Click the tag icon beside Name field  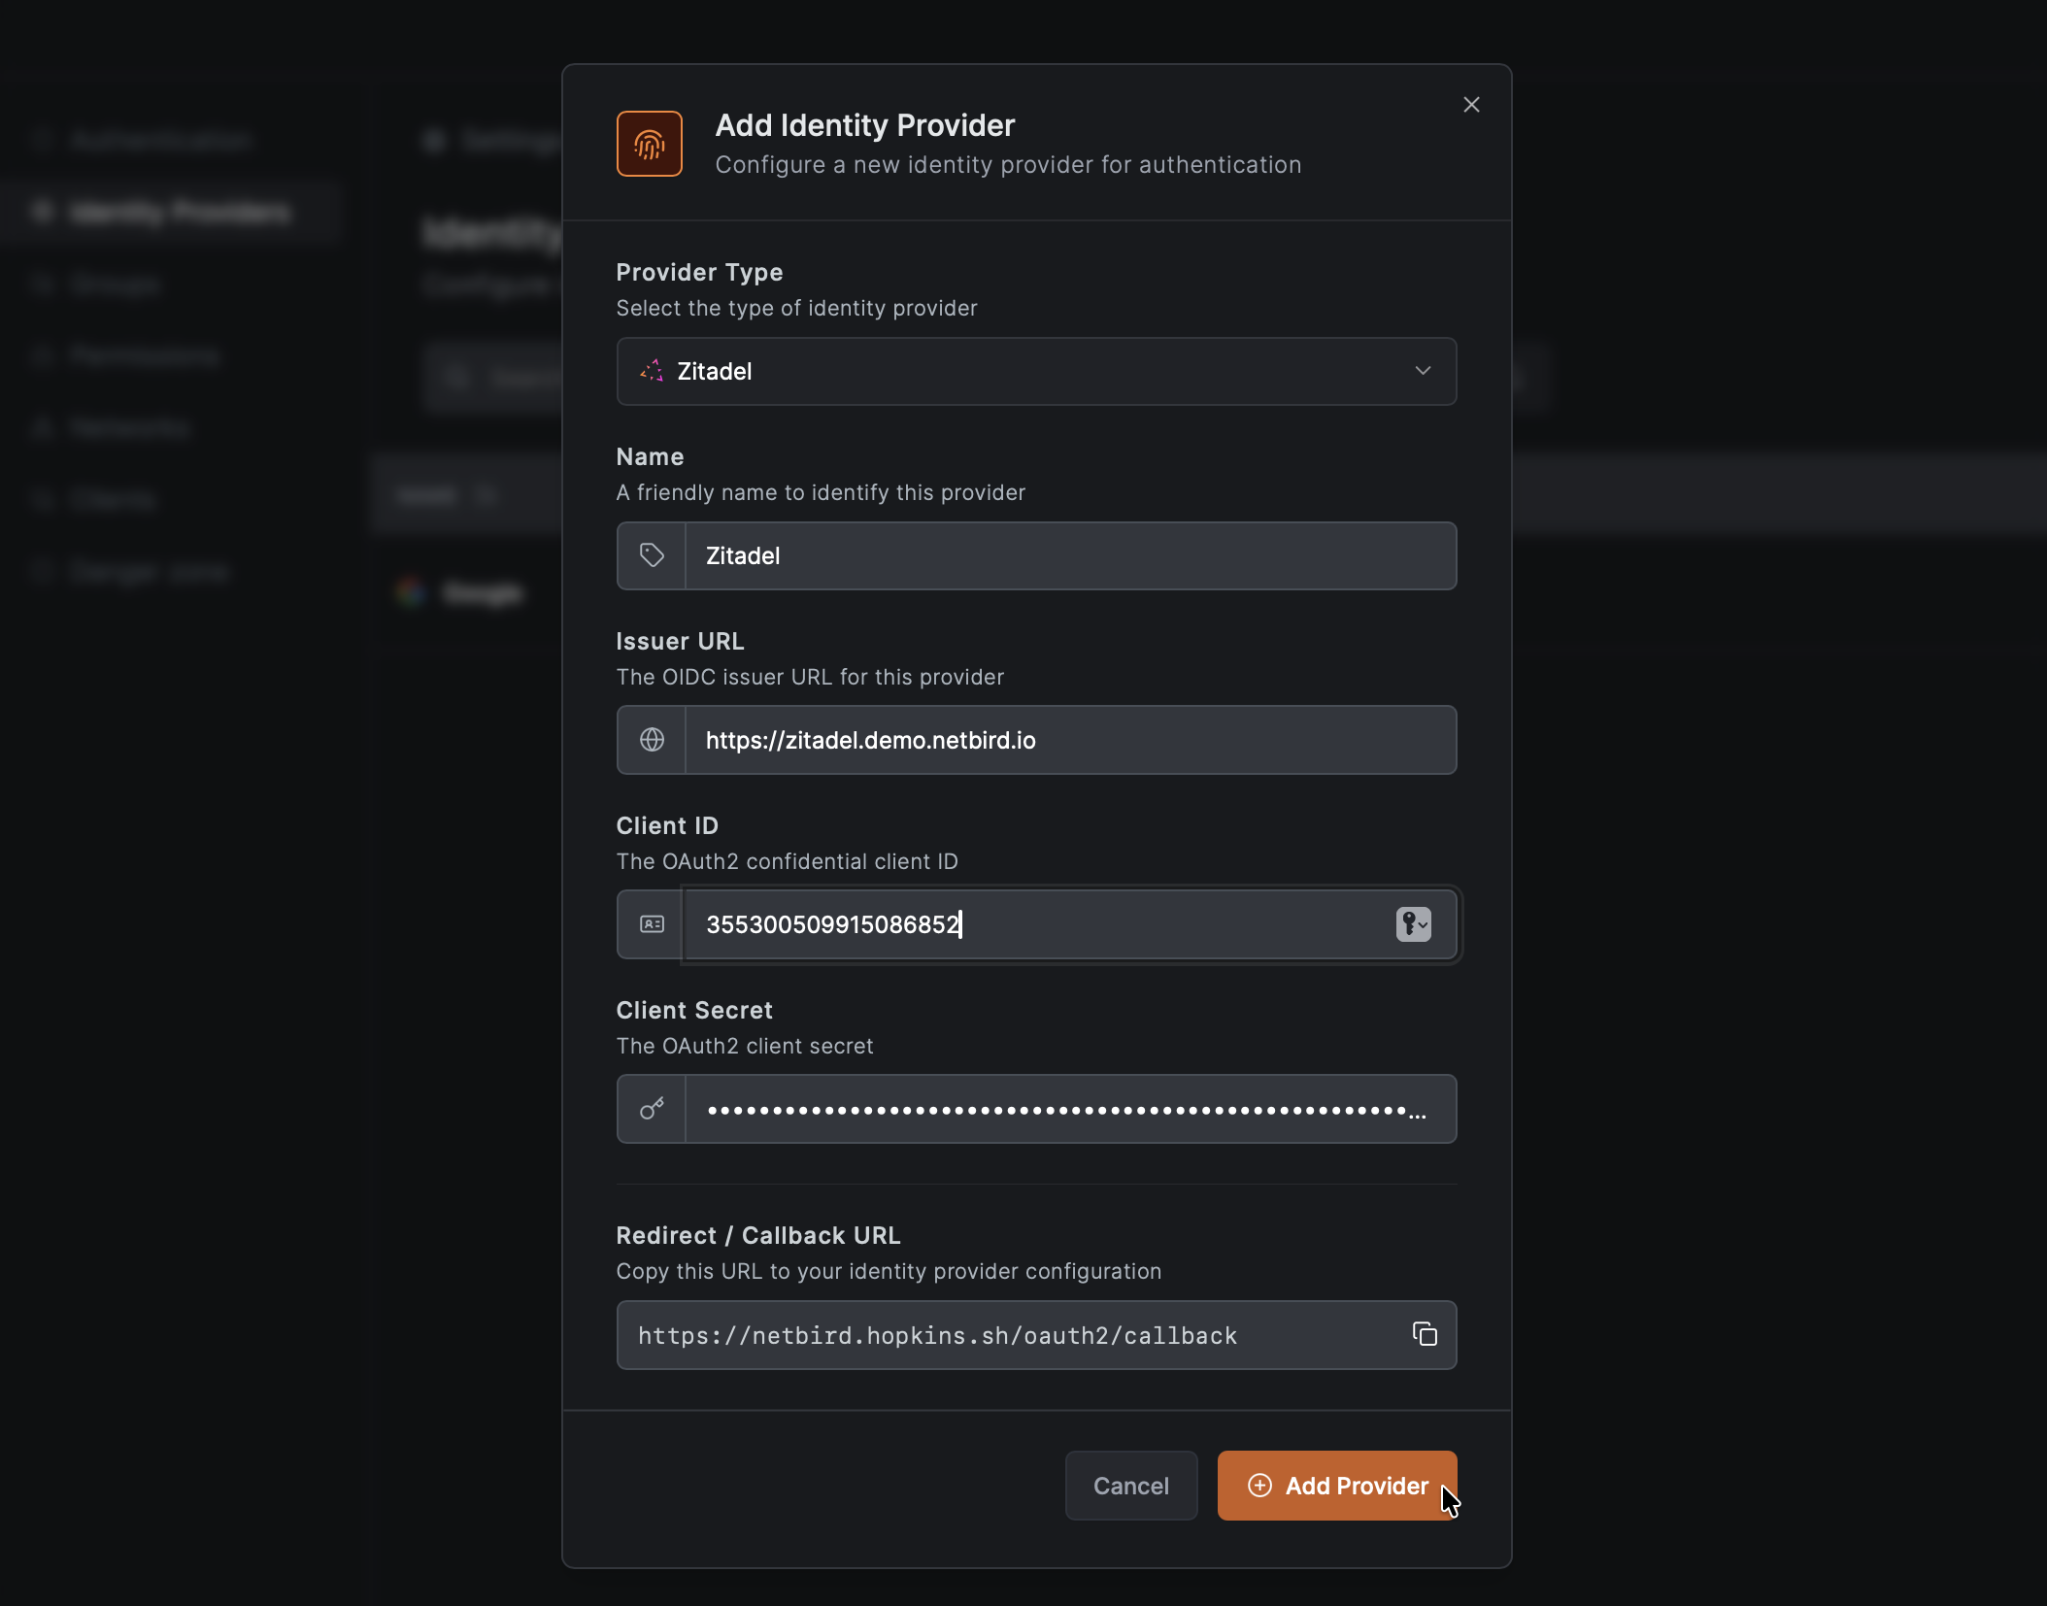pyautogui.click(x=652, y=555)
